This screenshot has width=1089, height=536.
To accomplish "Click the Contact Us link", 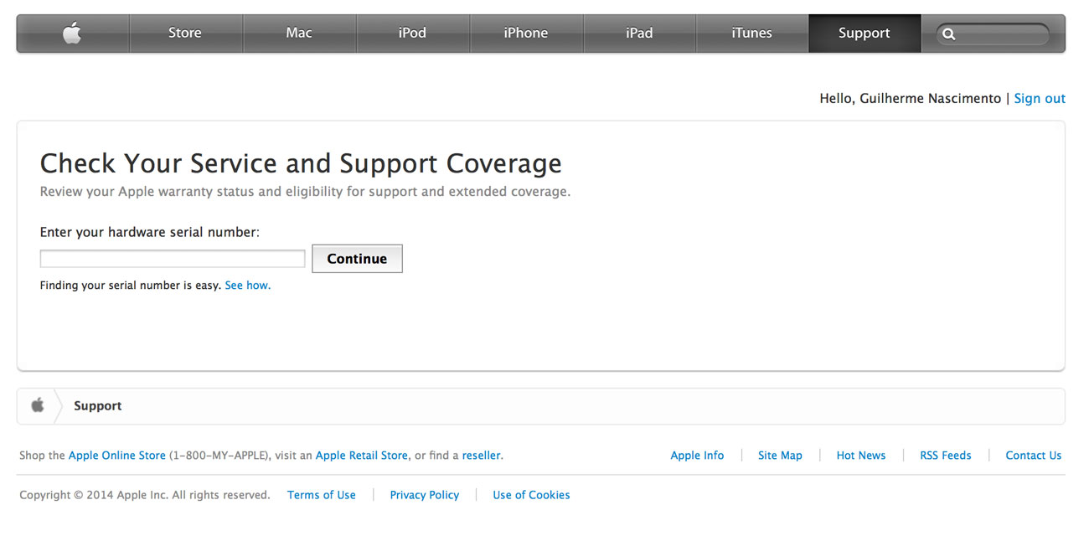I will 1034,456.
